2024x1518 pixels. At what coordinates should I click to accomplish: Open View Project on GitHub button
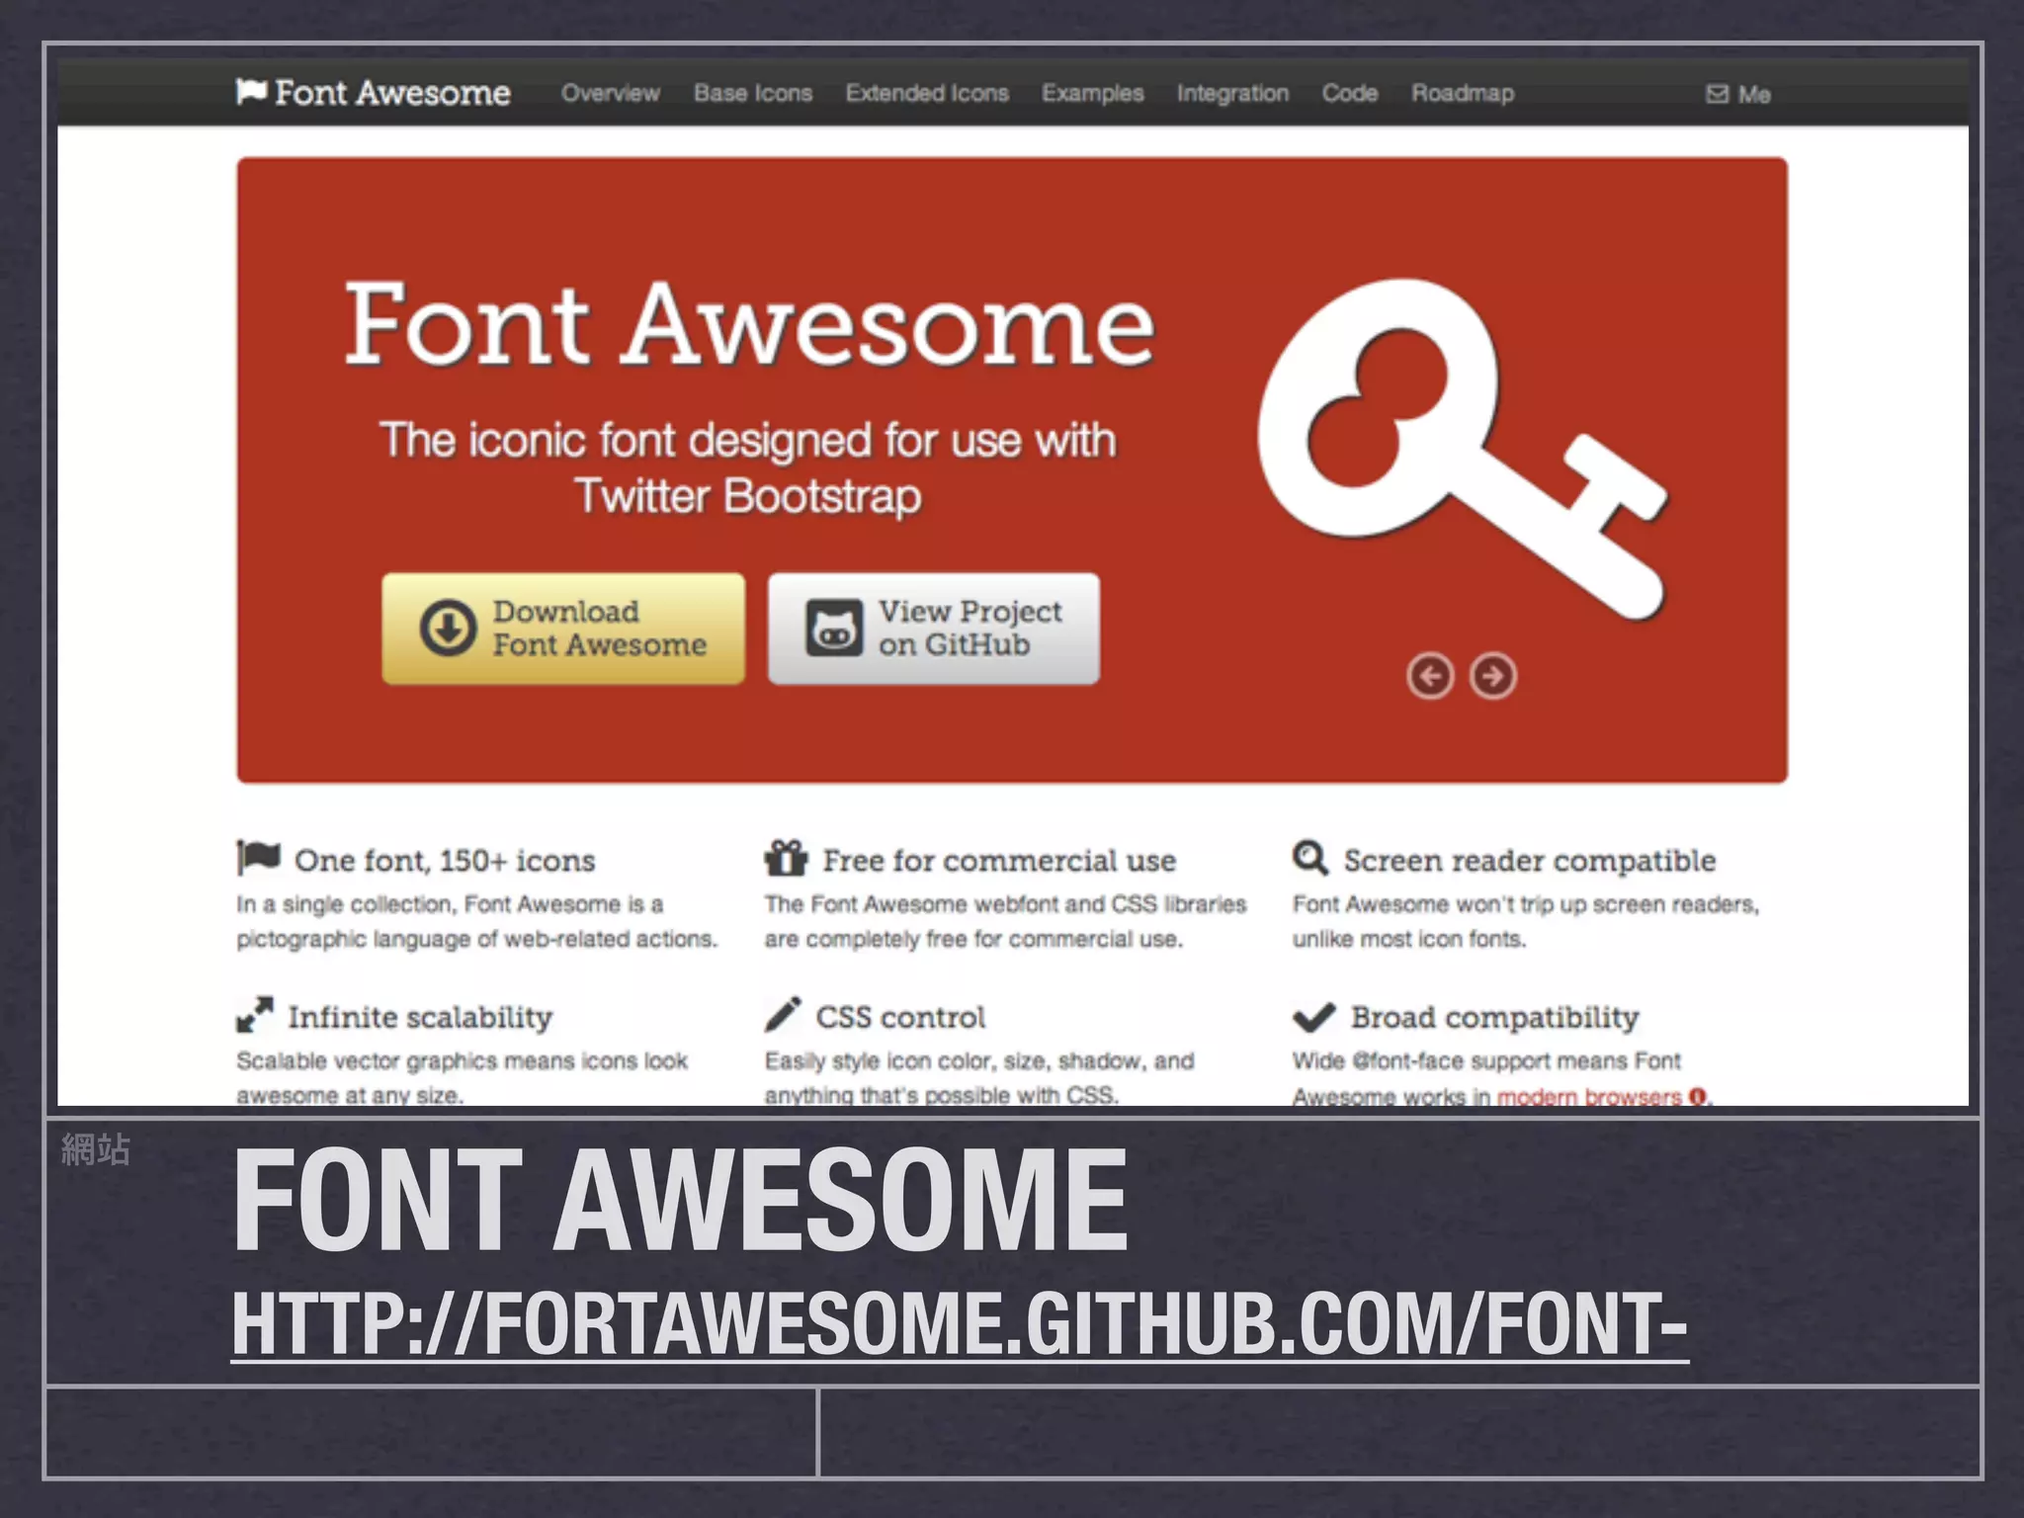click(x=934, y=629)
